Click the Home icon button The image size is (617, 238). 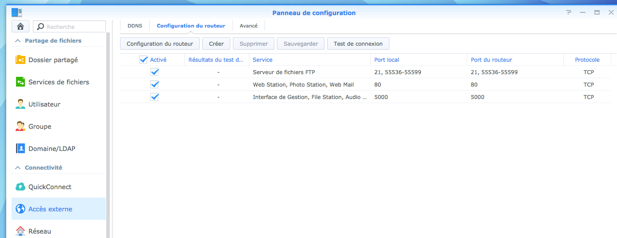[x=20, y=27]
